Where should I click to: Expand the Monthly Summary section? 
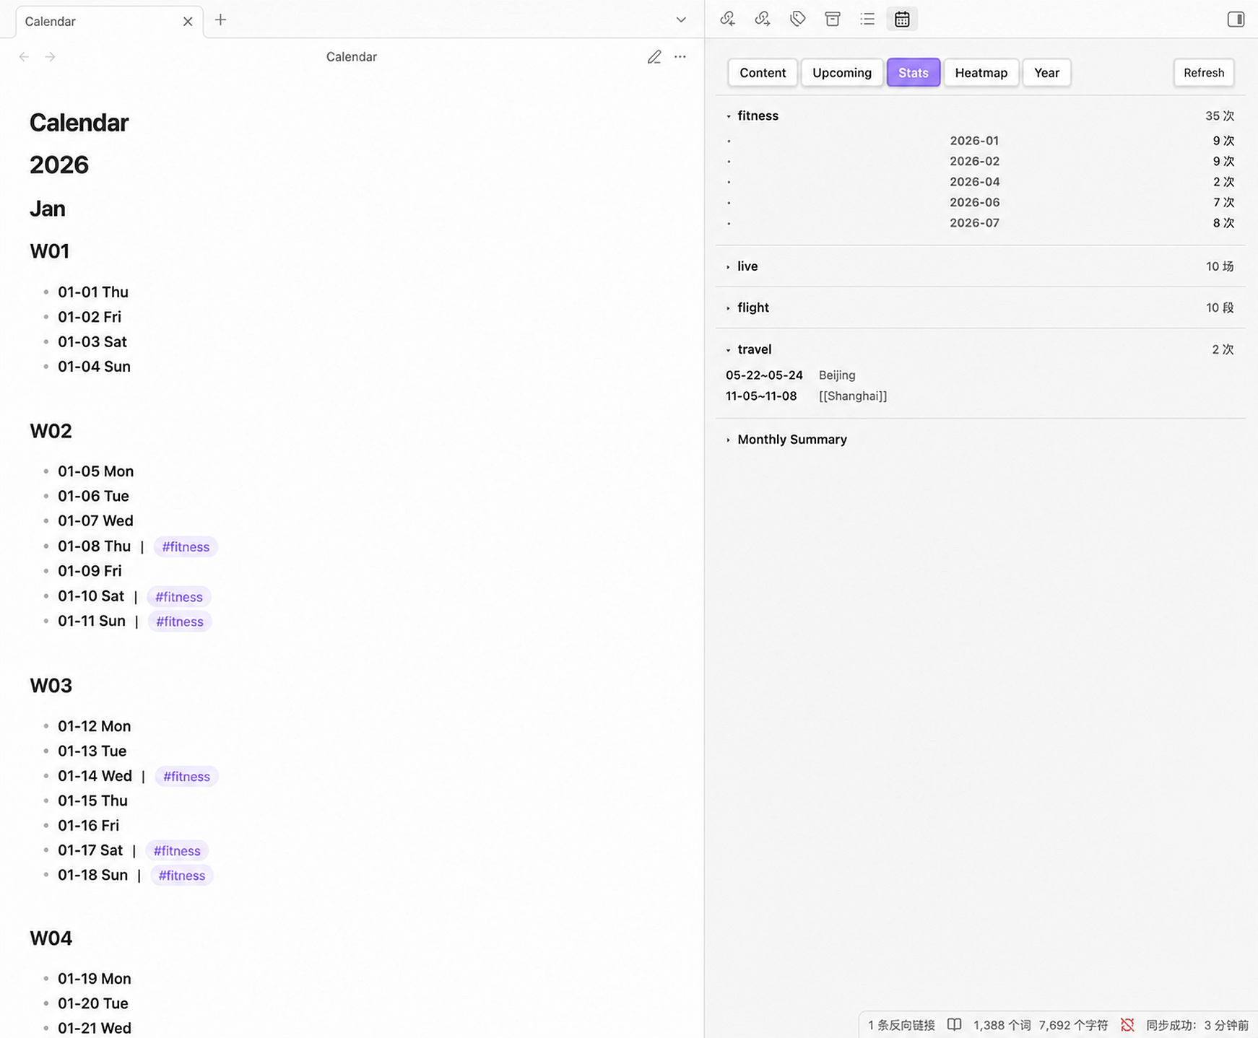click(729, 440)
